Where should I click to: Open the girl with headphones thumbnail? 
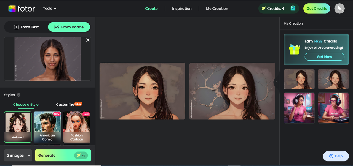click(299, 108)
